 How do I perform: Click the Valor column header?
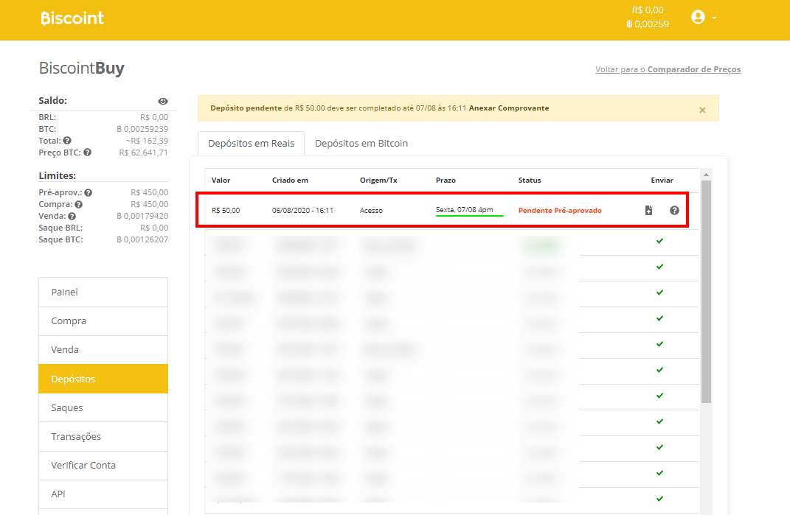pyautogui.click(x=221, y=181)
